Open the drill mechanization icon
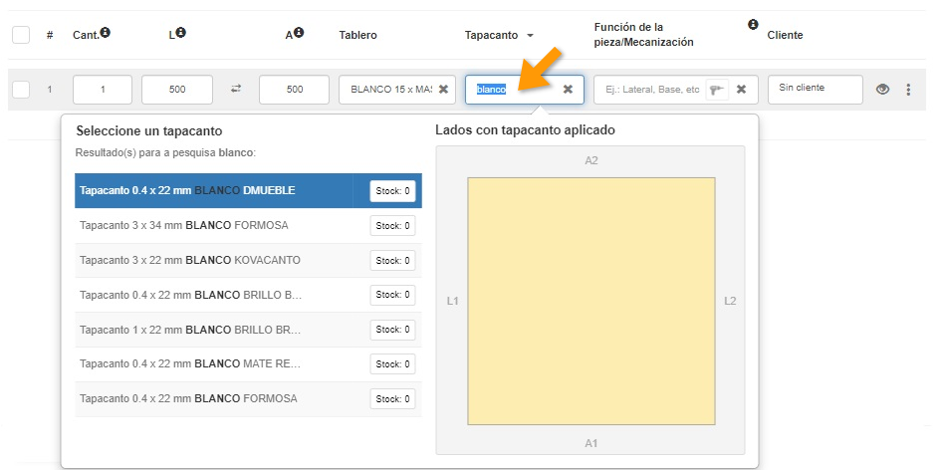Image resolution: width=942 pixels, height=470 pixels. click(716, 90)
